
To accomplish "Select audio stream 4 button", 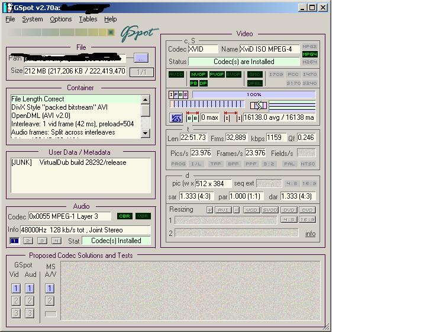I will 57,241.
